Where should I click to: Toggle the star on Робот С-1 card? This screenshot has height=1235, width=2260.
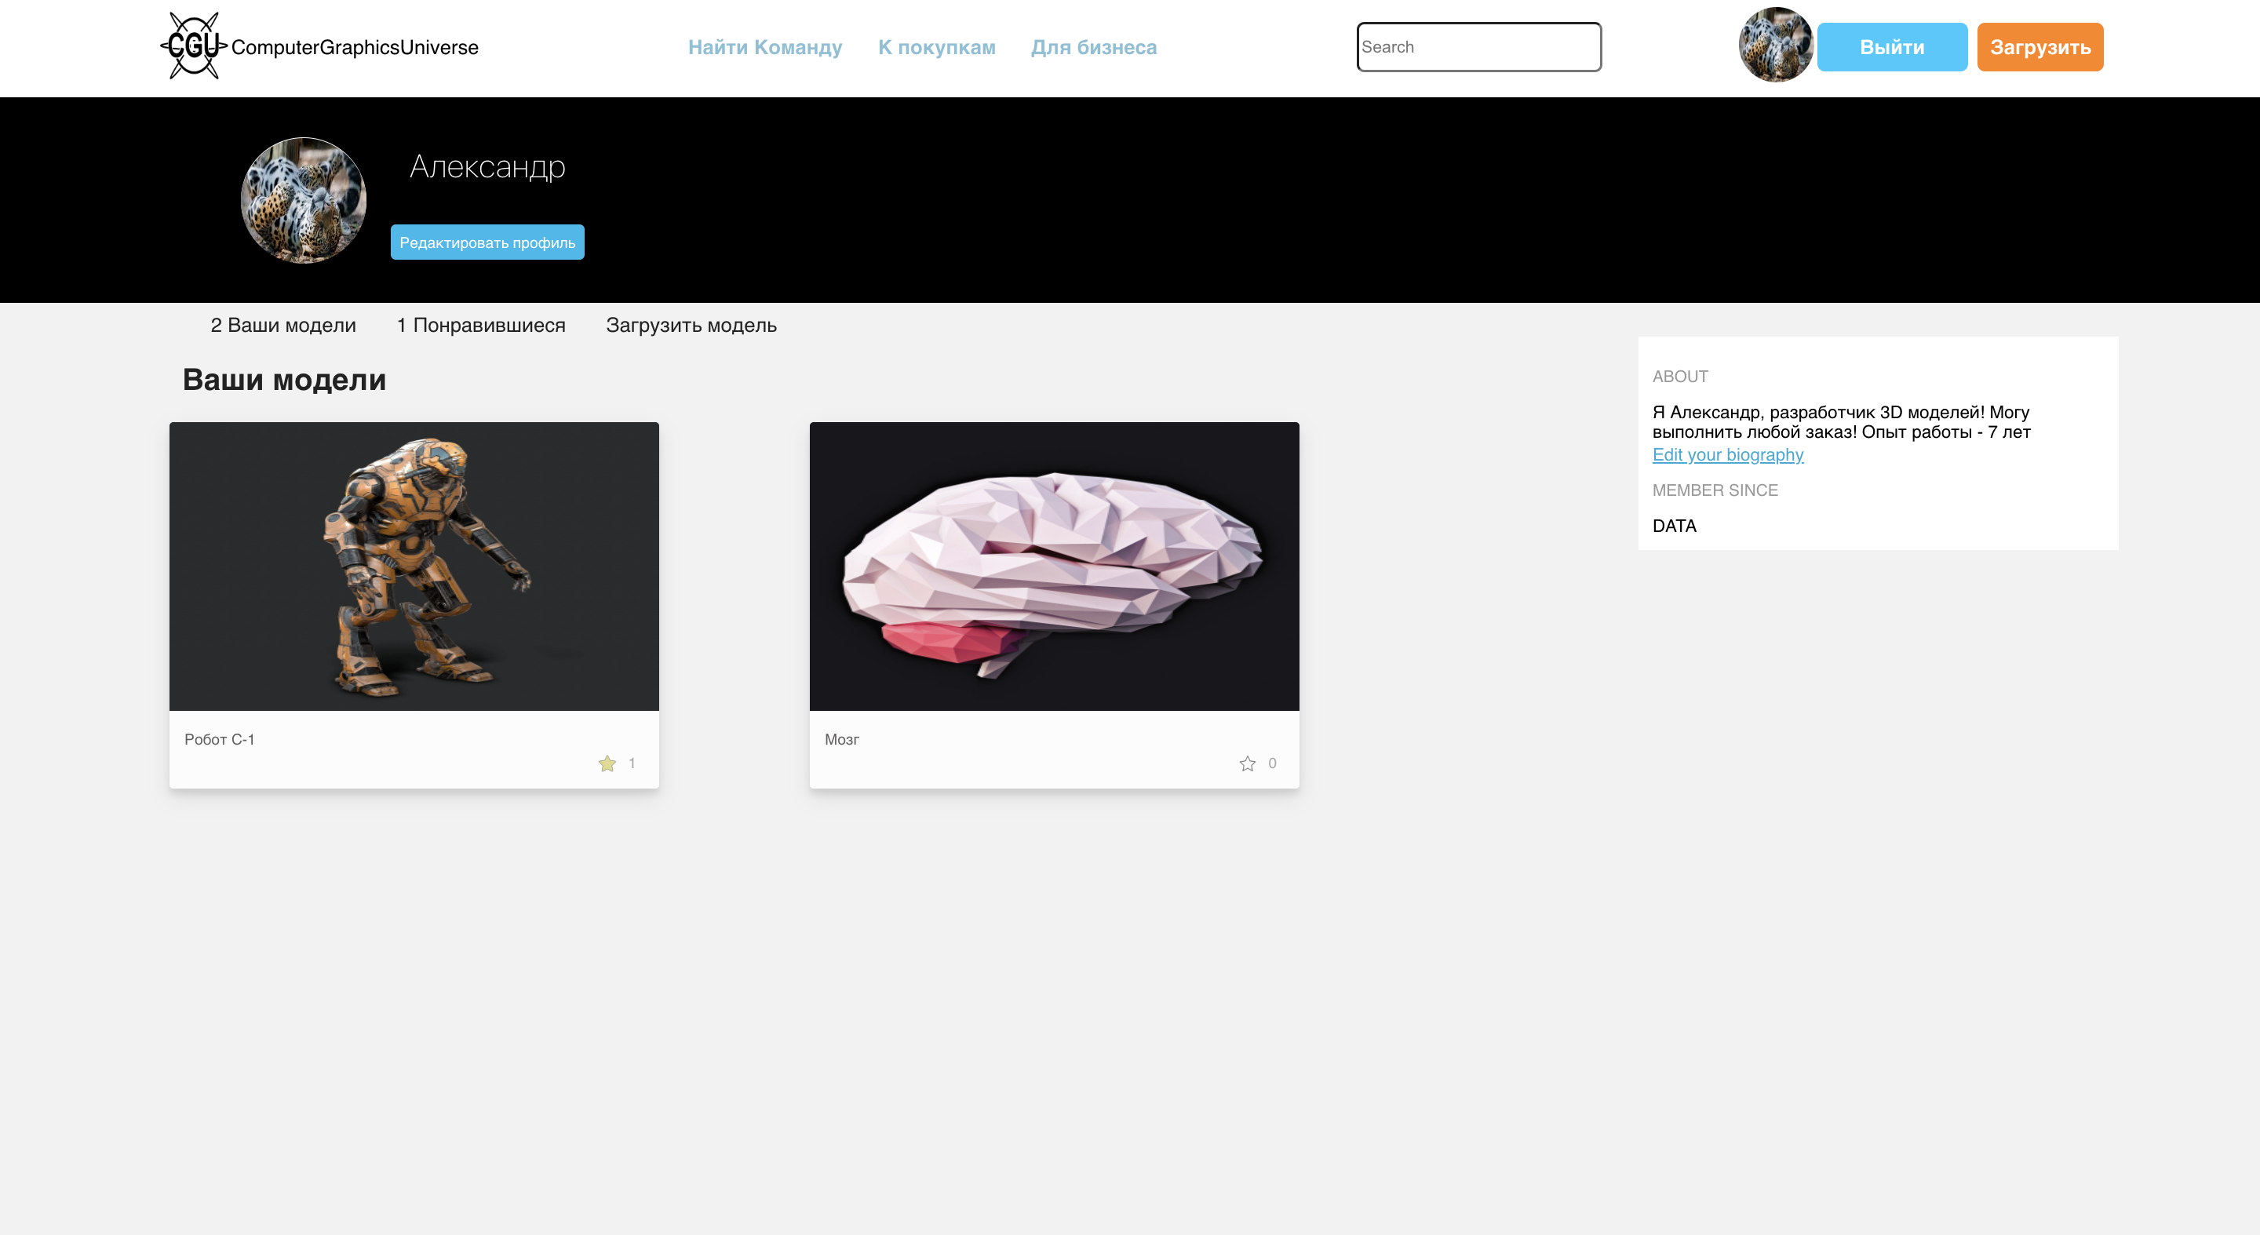607,763
